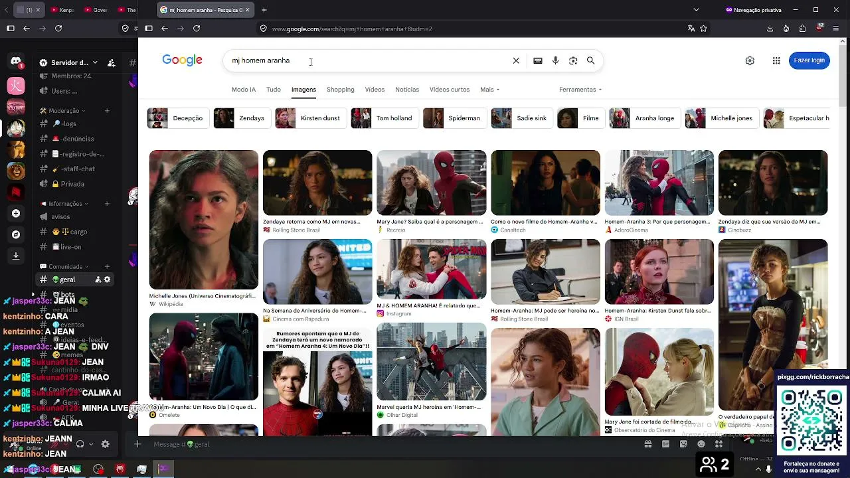Open the list all tabs chevron
Screen dimensions: 850x478
pyautogui.click(x=696, y=10)
